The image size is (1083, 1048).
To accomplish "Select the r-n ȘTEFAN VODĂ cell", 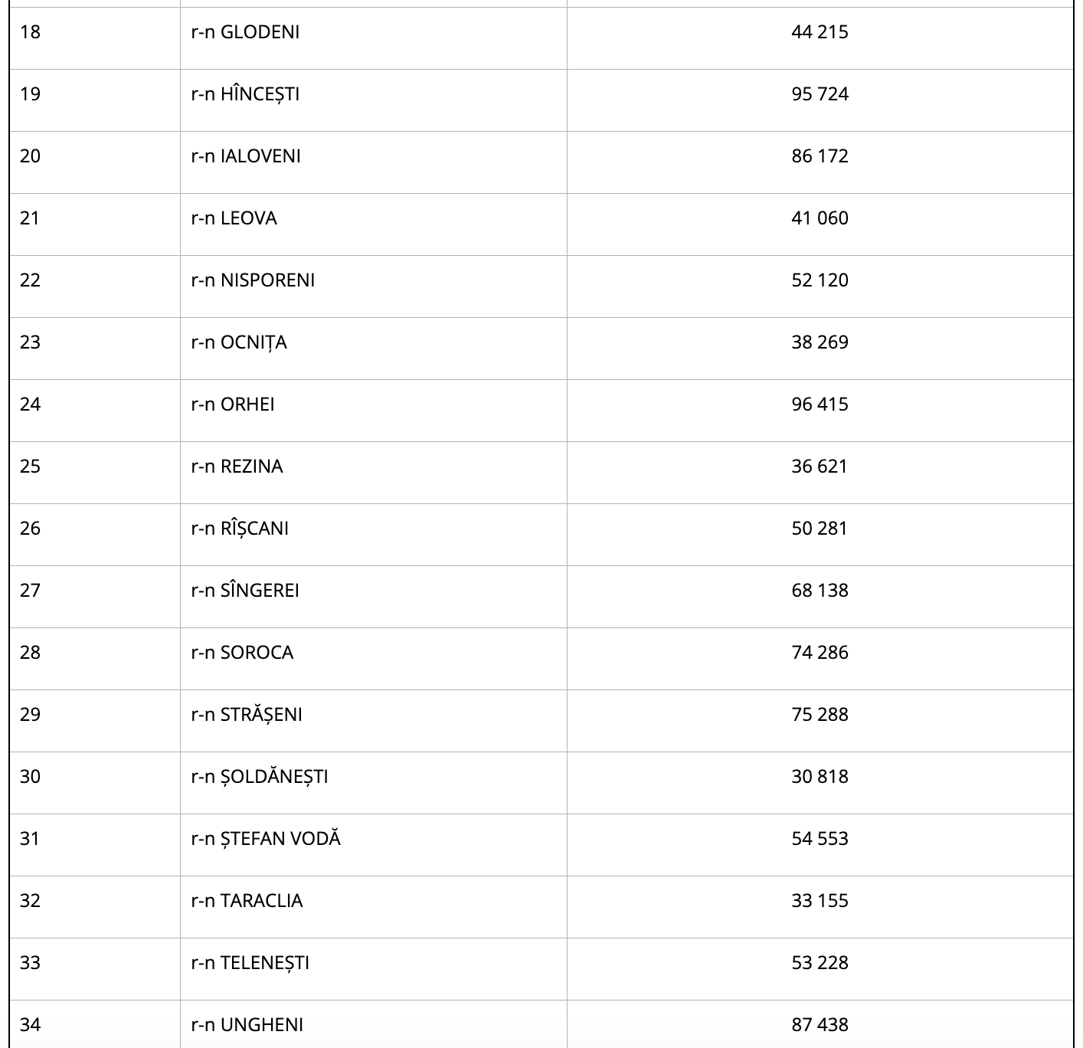I will [266, 839].
